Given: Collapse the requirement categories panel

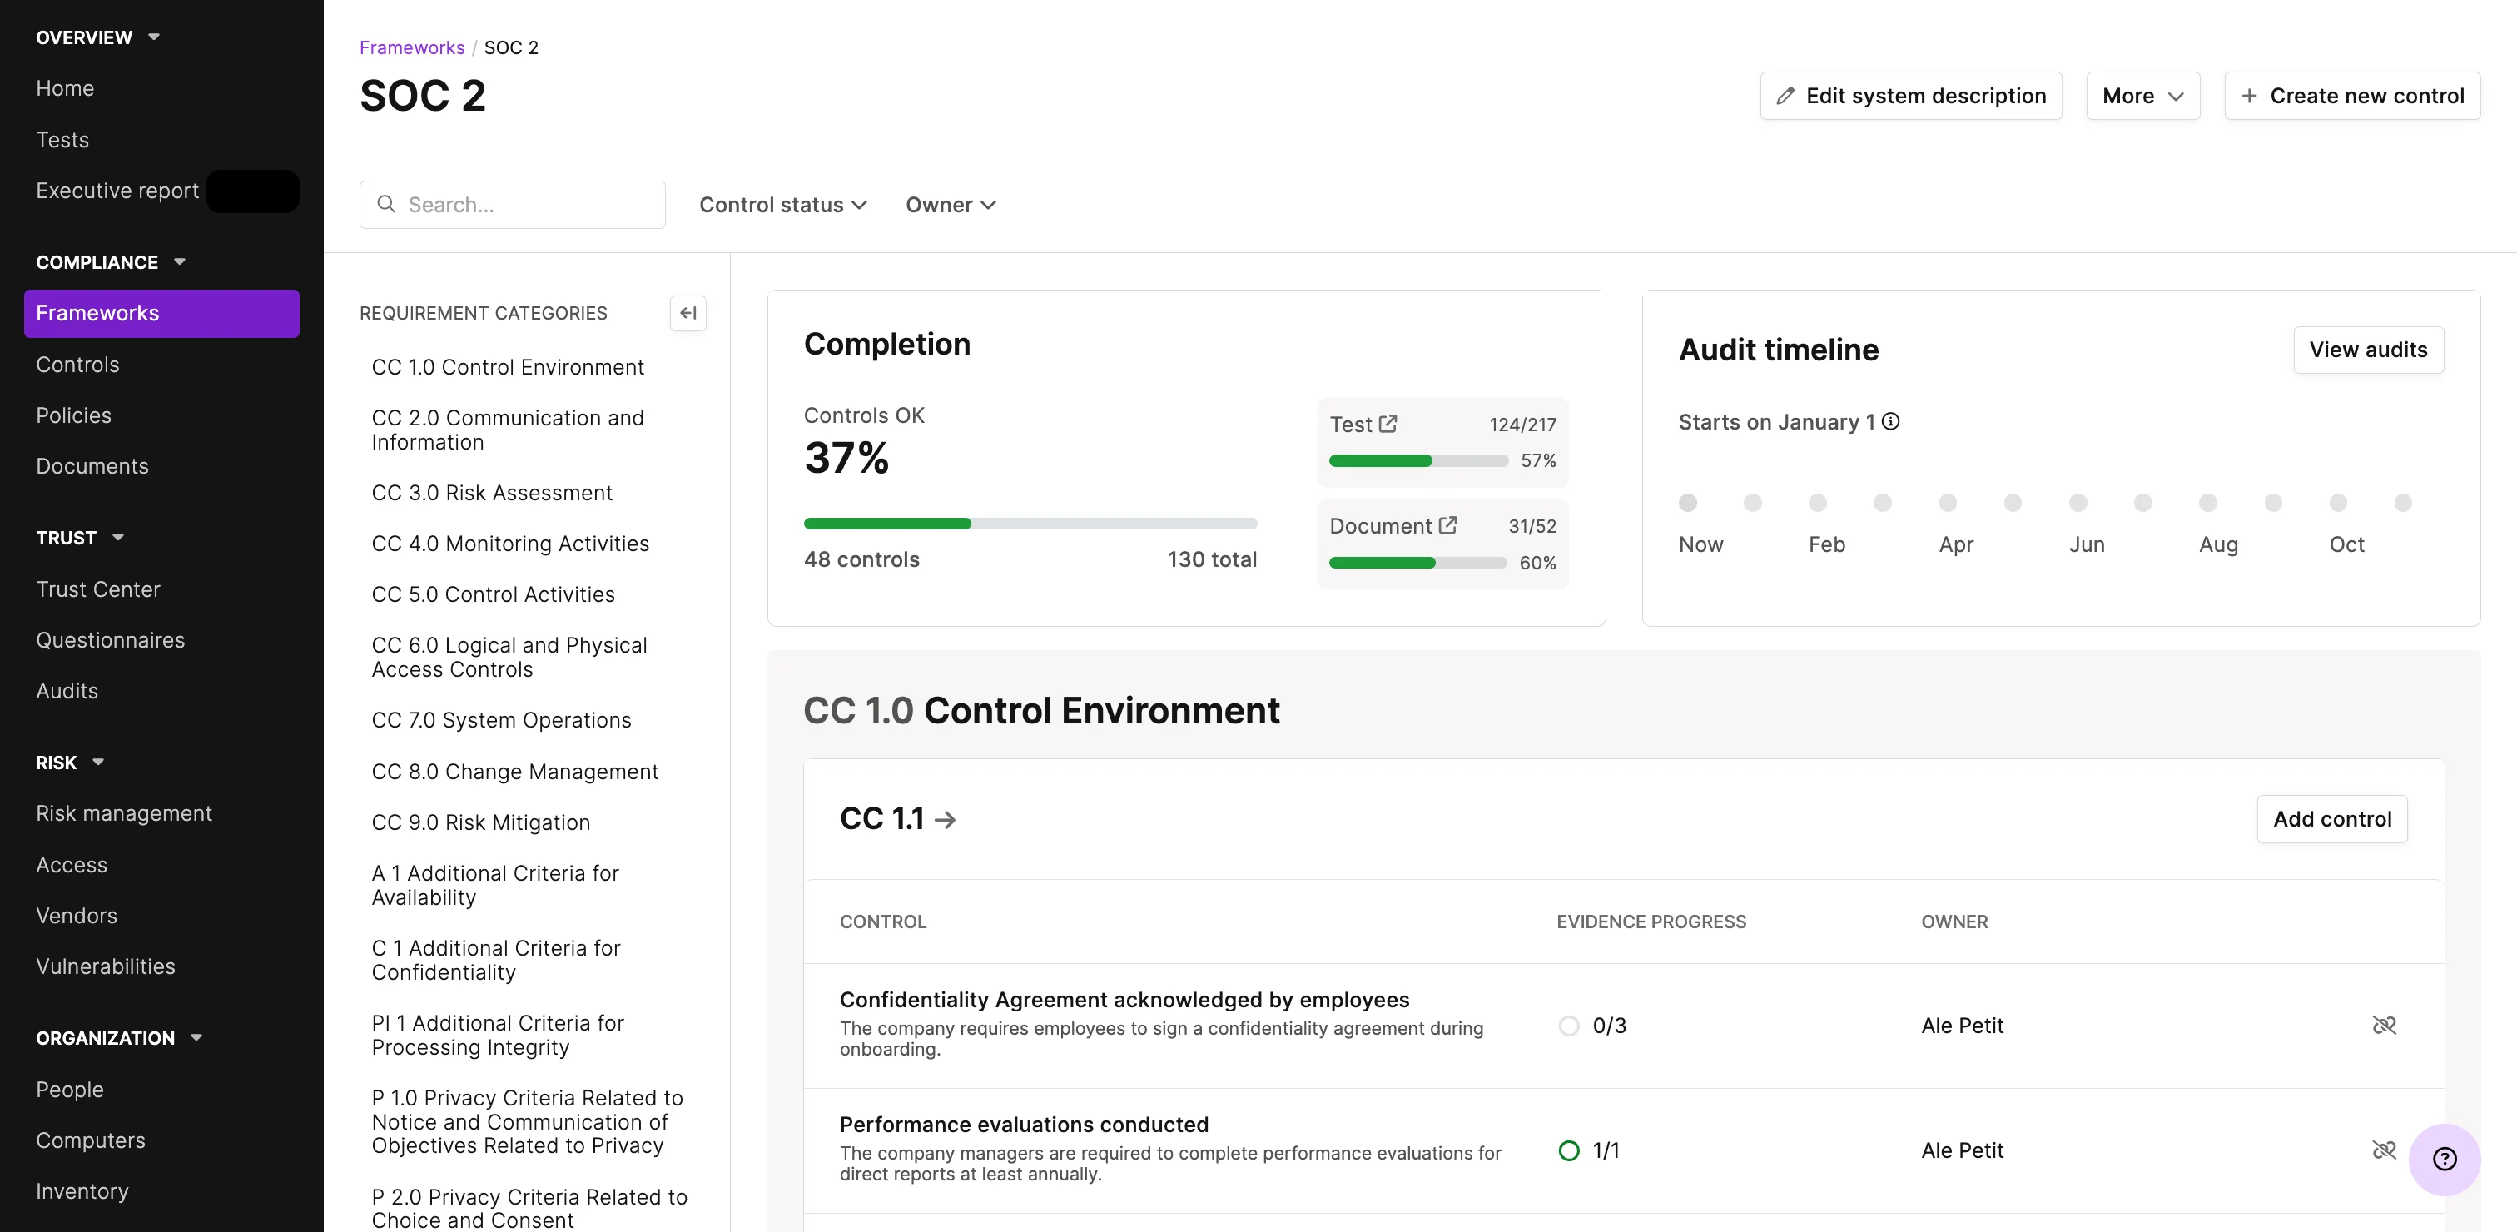Looking at the screenshot, I should (688, 313).
